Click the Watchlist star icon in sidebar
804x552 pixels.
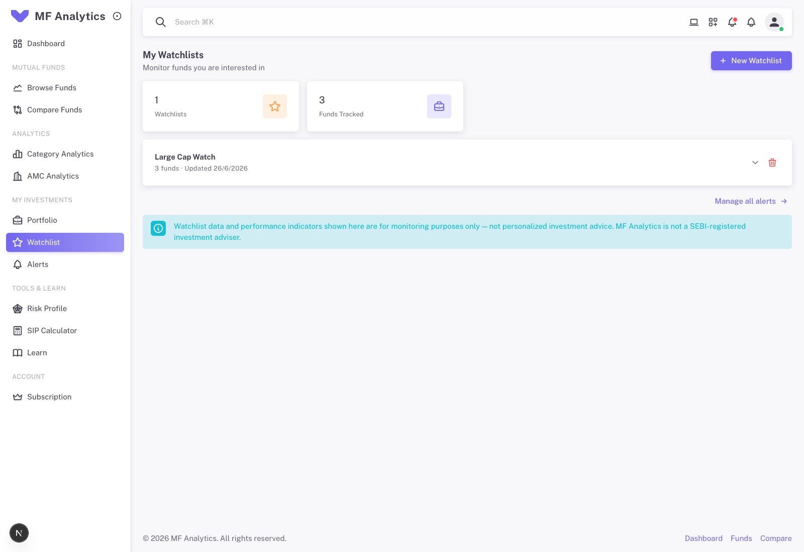[18, 242]
